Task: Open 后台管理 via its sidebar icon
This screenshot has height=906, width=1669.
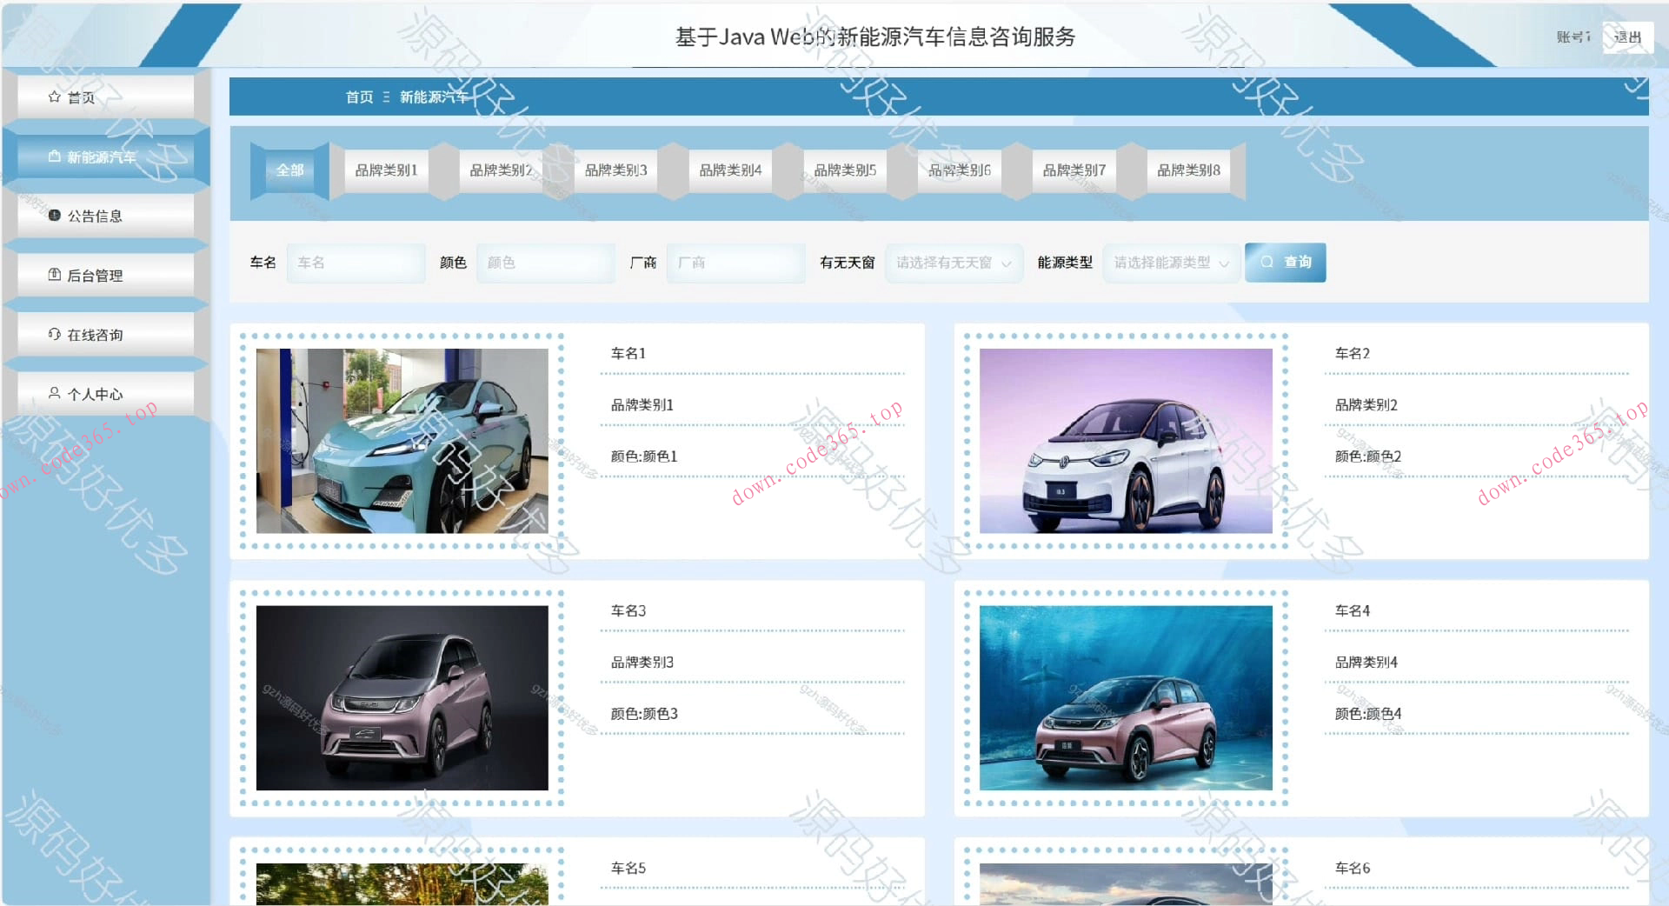Action: 54,275
